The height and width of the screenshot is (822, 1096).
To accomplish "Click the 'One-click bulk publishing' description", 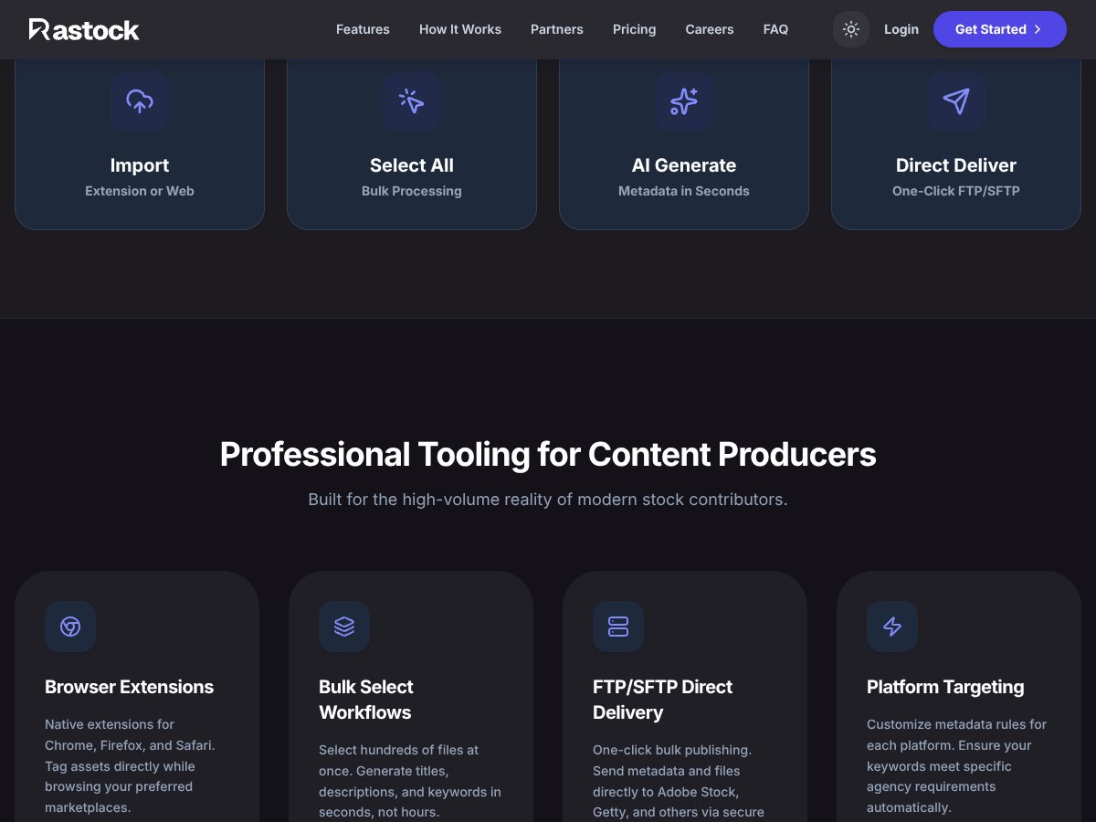I will click(x=679, y=781).
